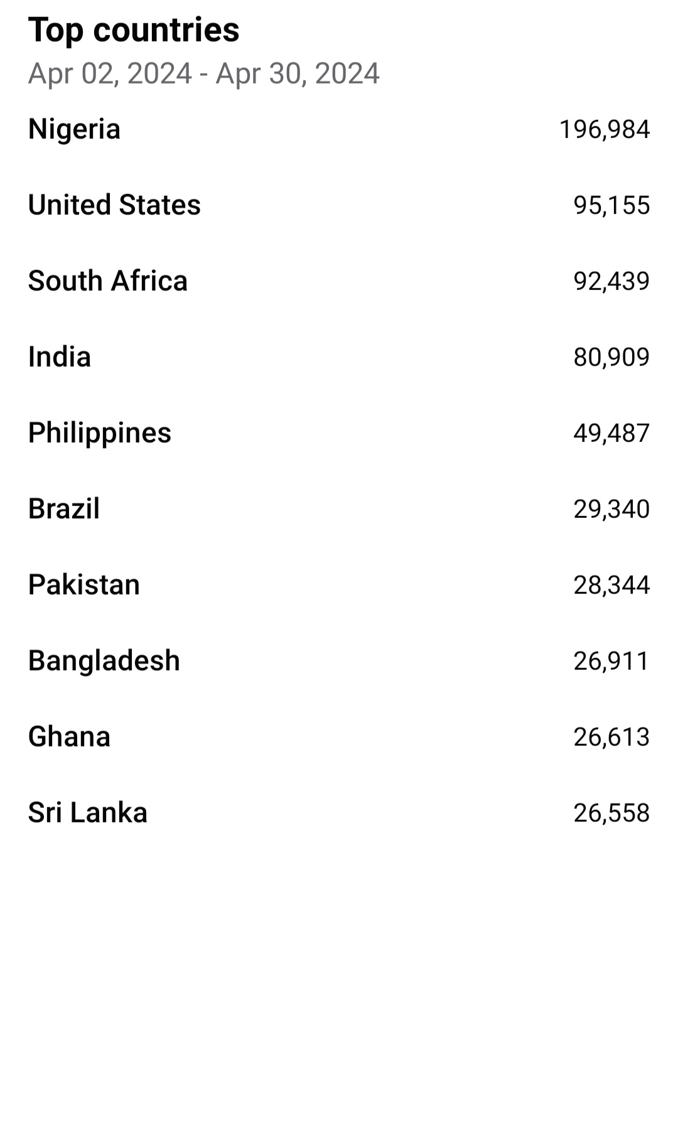Select Brazil's 29,340 value
The height and width of the screenshot is (1135, 678).
pyautogui.click(x=612, y=509)
